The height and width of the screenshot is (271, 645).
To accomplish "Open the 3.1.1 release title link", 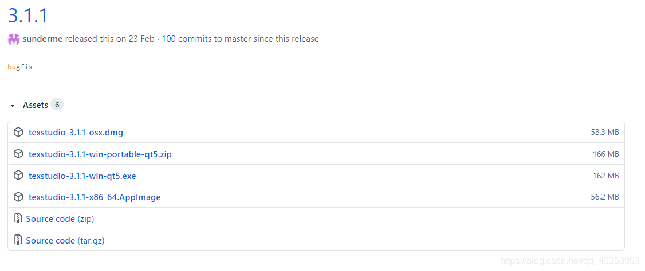I will coord(28,15).
